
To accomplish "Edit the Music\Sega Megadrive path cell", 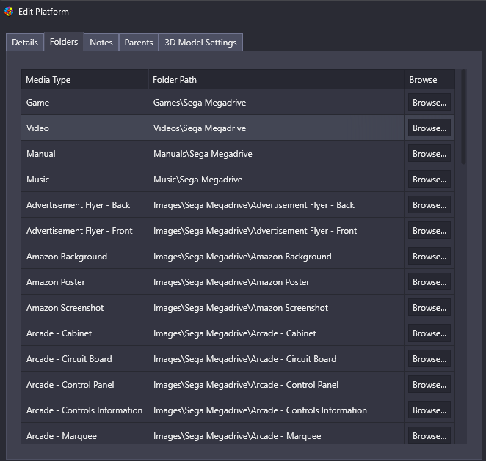I will coord(276,180).
